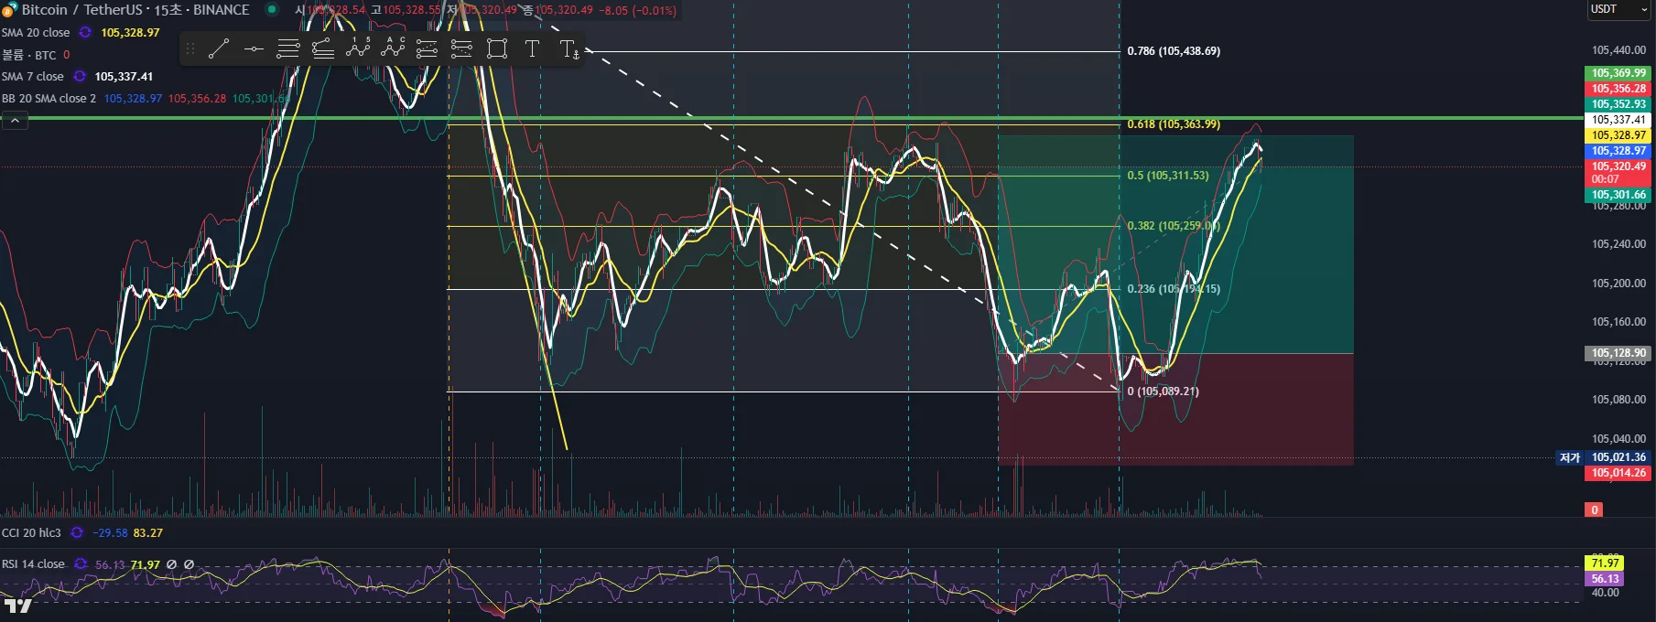Open the BB 20 SMA close 2 legend
The width and height of the screenshot is (1656, 622).
point(49,98)
